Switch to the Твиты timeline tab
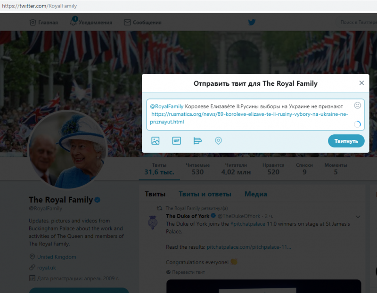Viewport: 377px width, 293px height. pos(155,194)
